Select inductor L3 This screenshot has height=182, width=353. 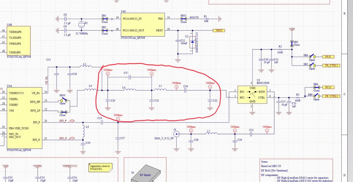point(86,67)
